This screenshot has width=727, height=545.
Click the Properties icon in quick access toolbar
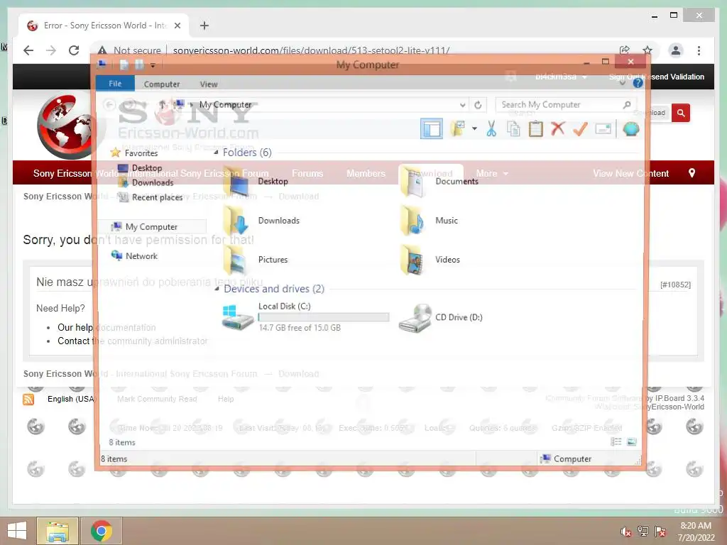(x=124, y=65)
